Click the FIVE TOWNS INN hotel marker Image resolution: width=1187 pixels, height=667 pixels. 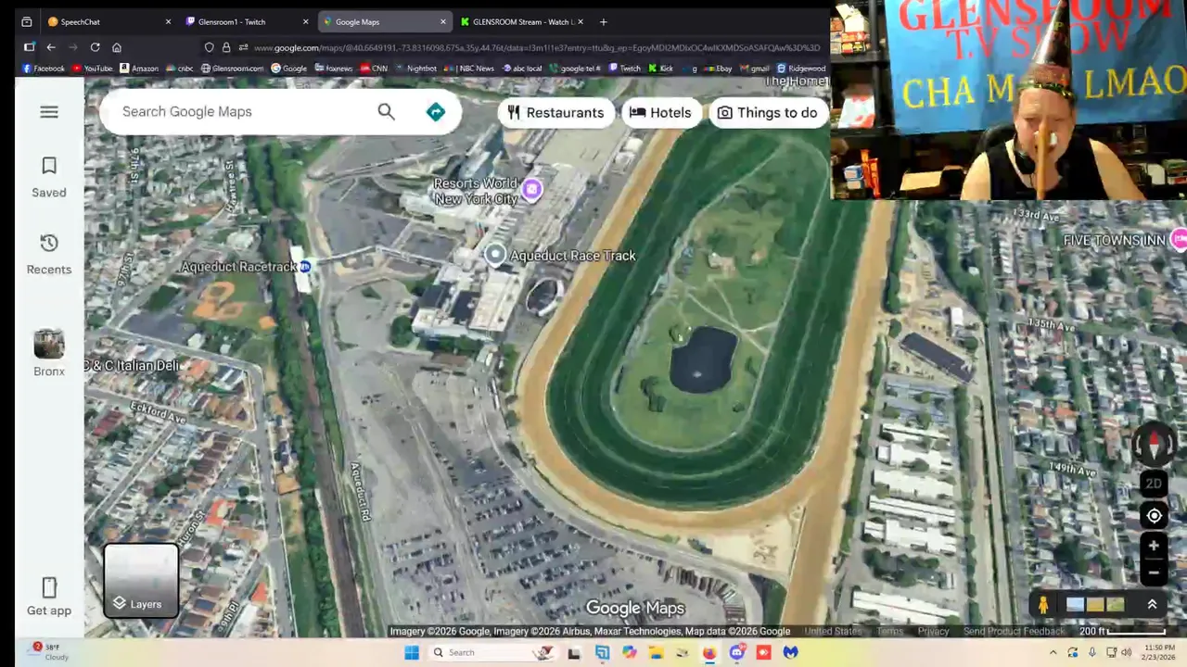click(x=1179, y=240)
